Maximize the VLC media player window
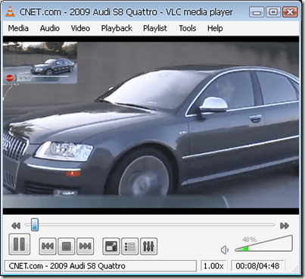This screenshot has width=305, height=279. (273, 12)
